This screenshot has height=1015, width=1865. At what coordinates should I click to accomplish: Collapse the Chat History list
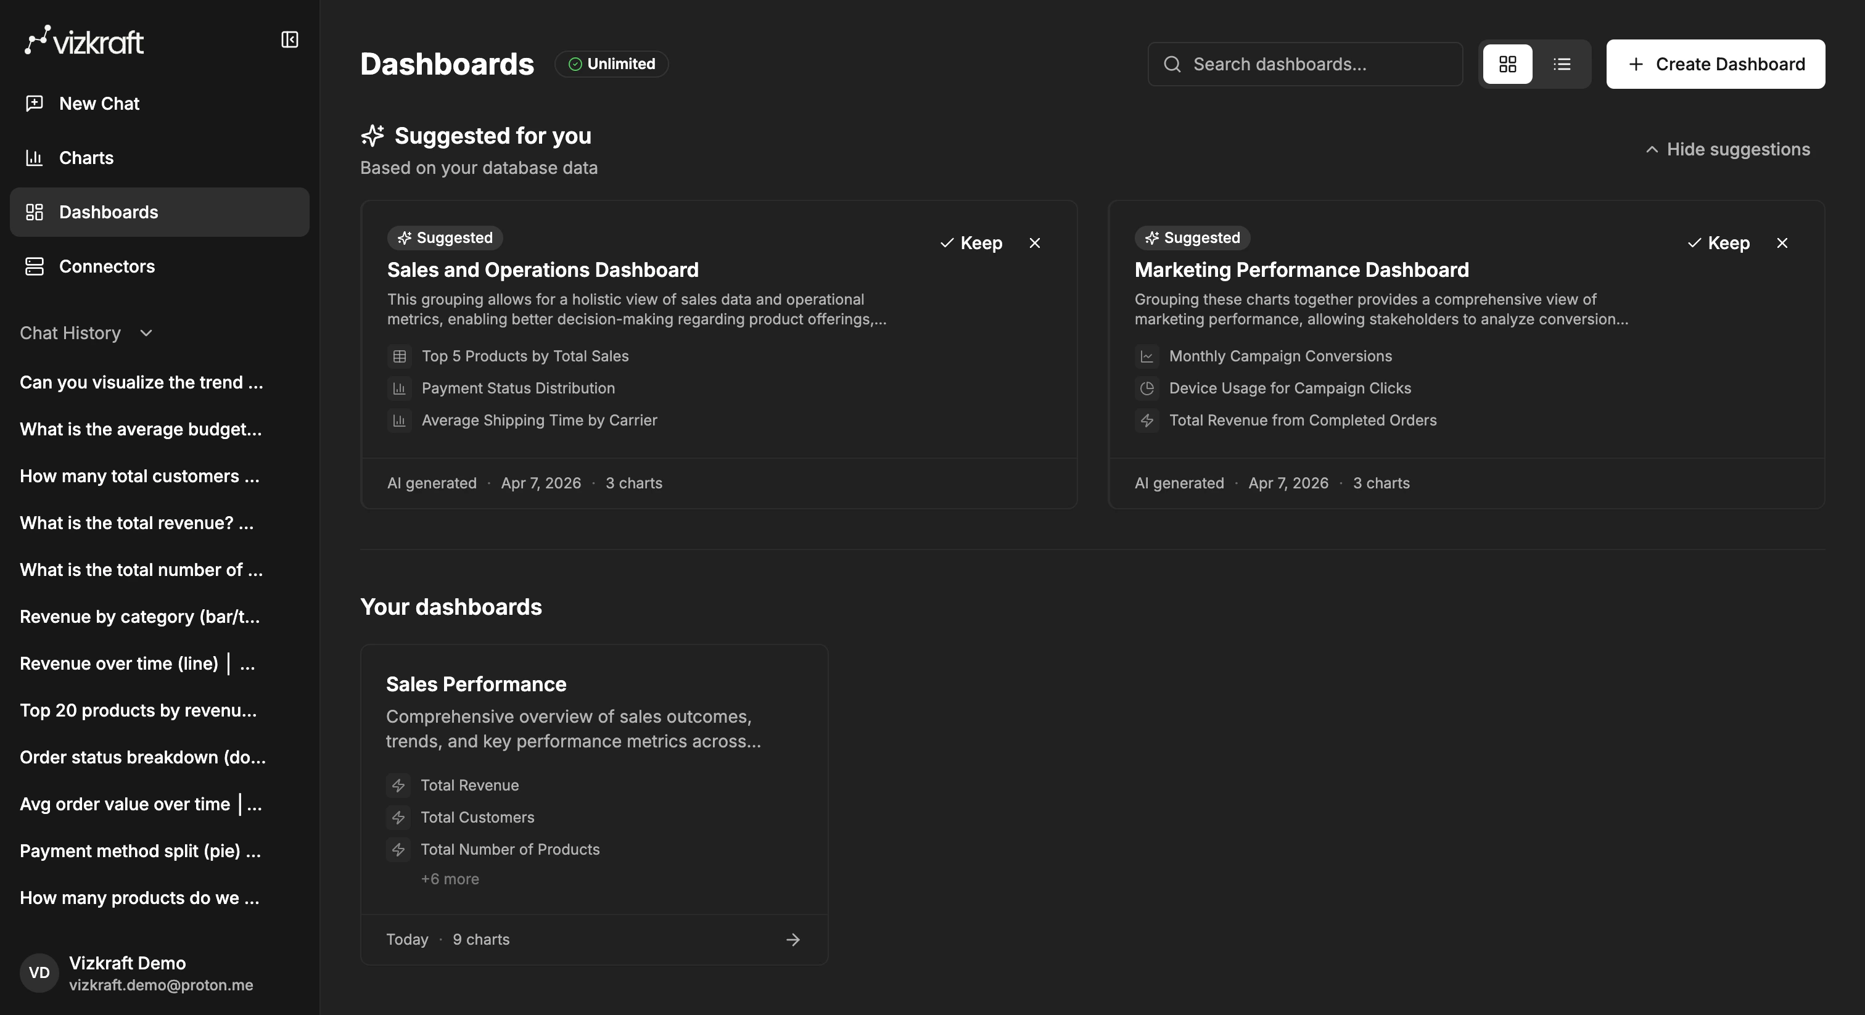145,334
